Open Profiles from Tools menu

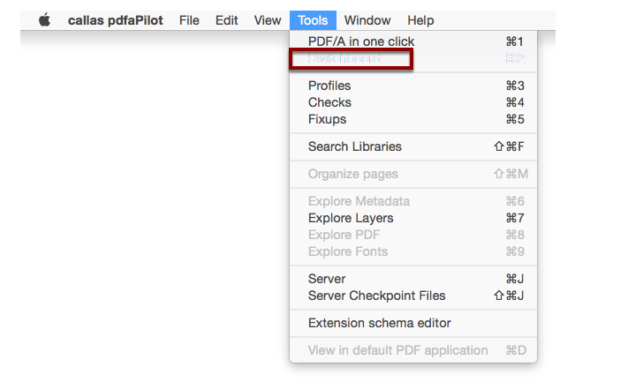point(413,86)
